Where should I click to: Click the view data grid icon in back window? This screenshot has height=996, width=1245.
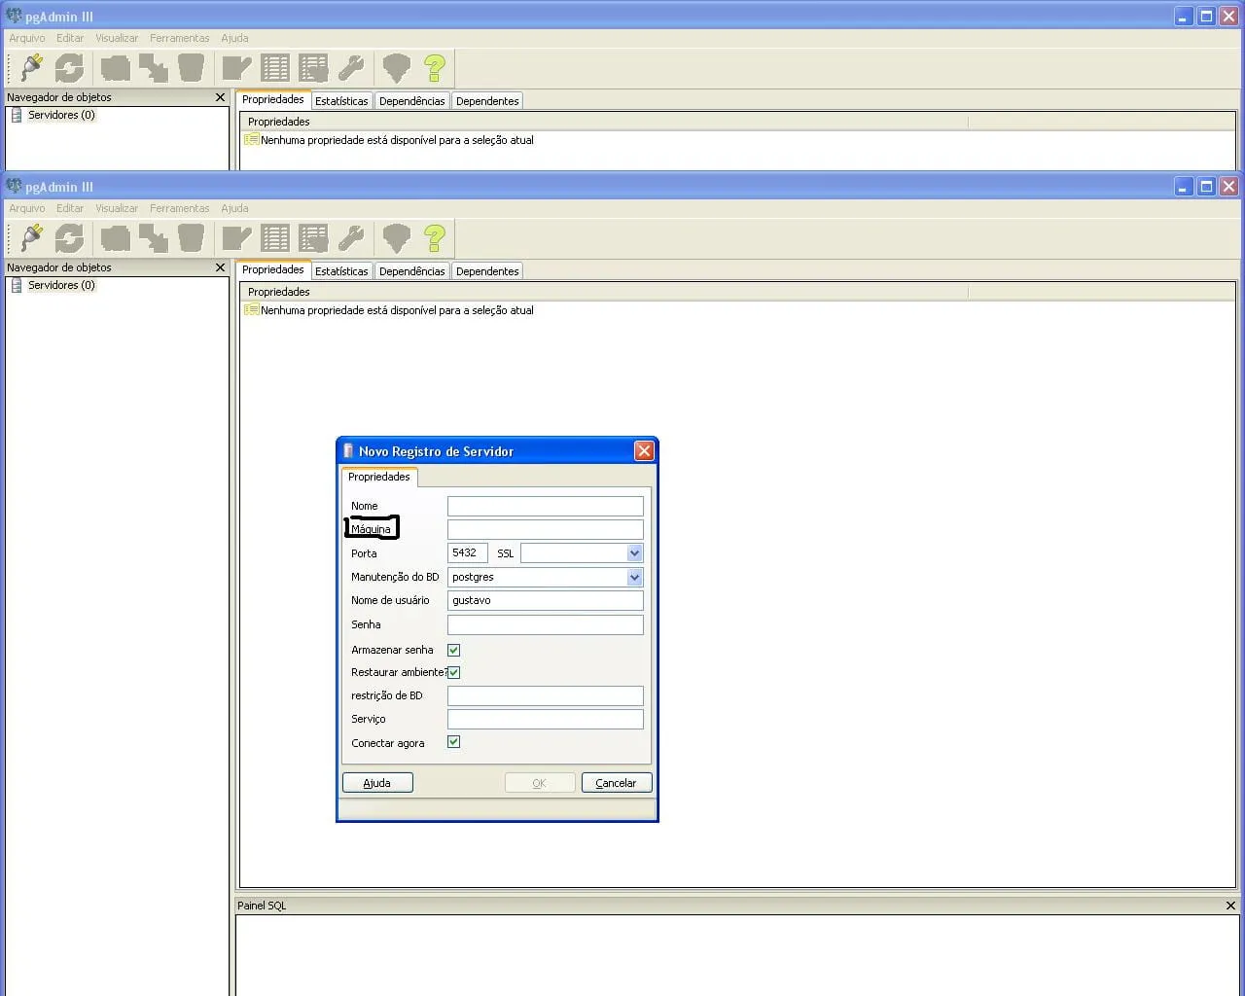click(x=275, y=67)
